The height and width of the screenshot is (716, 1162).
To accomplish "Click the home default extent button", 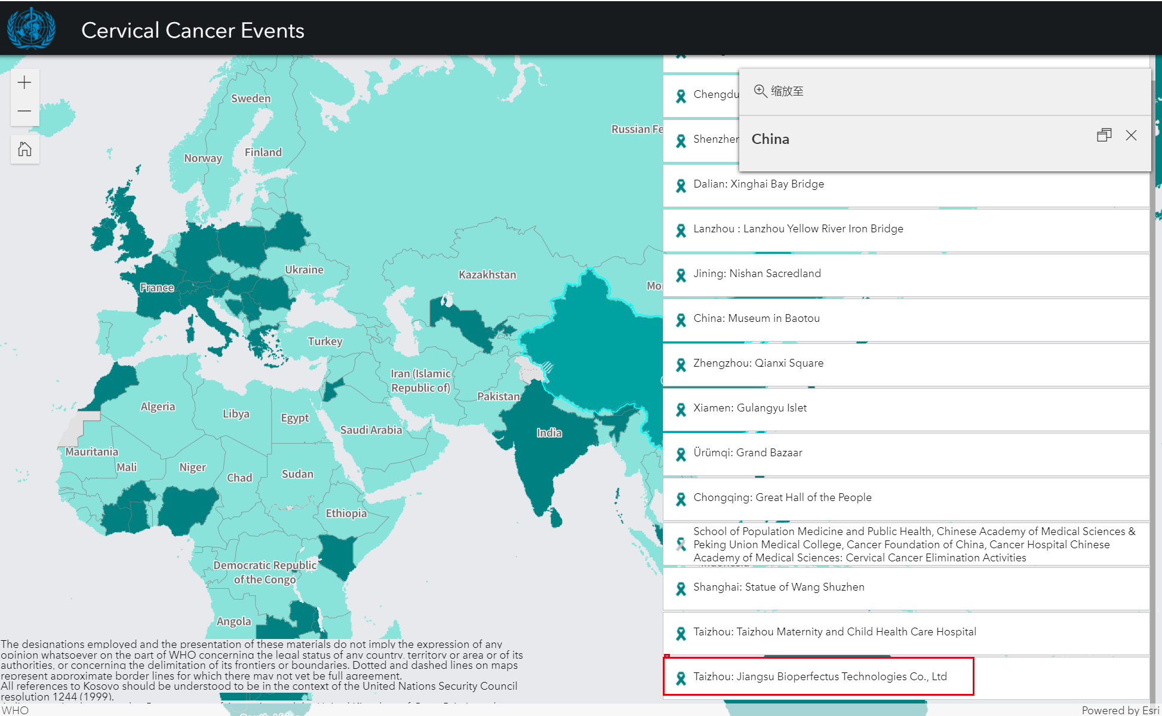I will pos(24,149).
